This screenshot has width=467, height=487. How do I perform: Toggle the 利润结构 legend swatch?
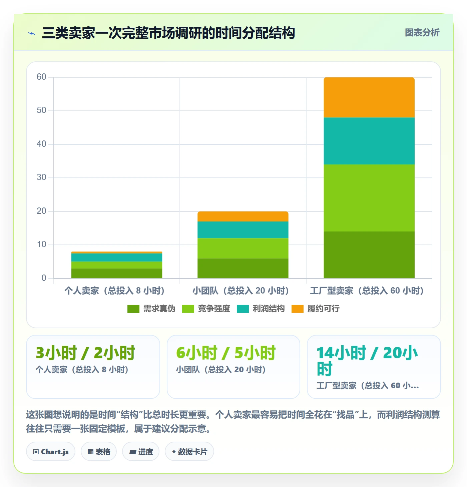pyautogui.click(x=243, y=309)
